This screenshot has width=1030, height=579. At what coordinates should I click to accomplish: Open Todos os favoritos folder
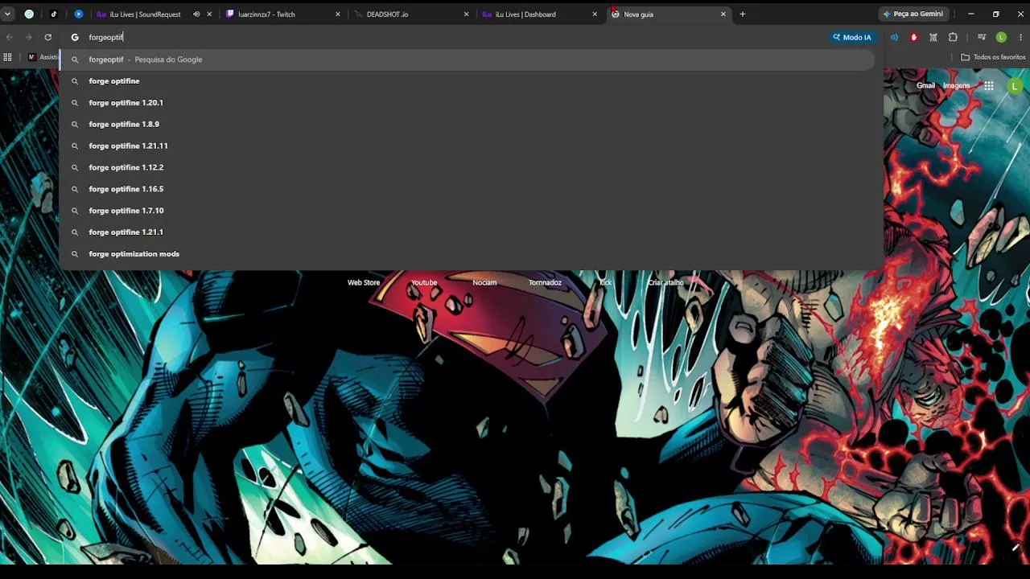(x=993, y=57)
